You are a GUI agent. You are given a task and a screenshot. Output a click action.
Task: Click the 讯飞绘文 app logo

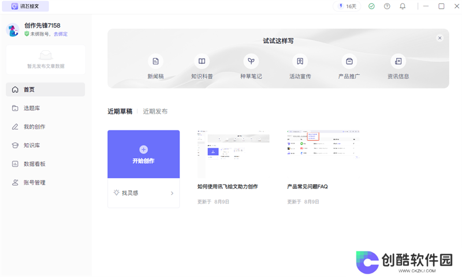[x=15, y=6]
